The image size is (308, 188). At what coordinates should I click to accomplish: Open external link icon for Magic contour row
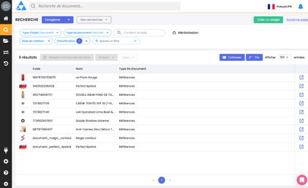301,138
